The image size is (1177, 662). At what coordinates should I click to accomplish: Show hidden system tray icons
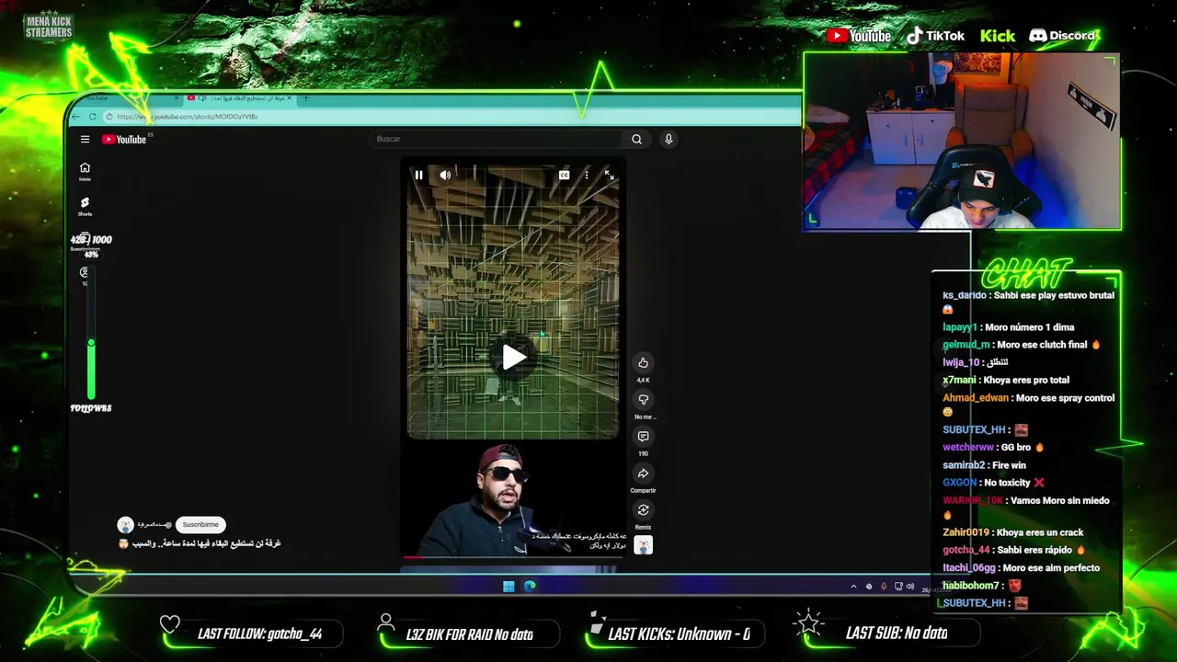(x=853, y=587)
